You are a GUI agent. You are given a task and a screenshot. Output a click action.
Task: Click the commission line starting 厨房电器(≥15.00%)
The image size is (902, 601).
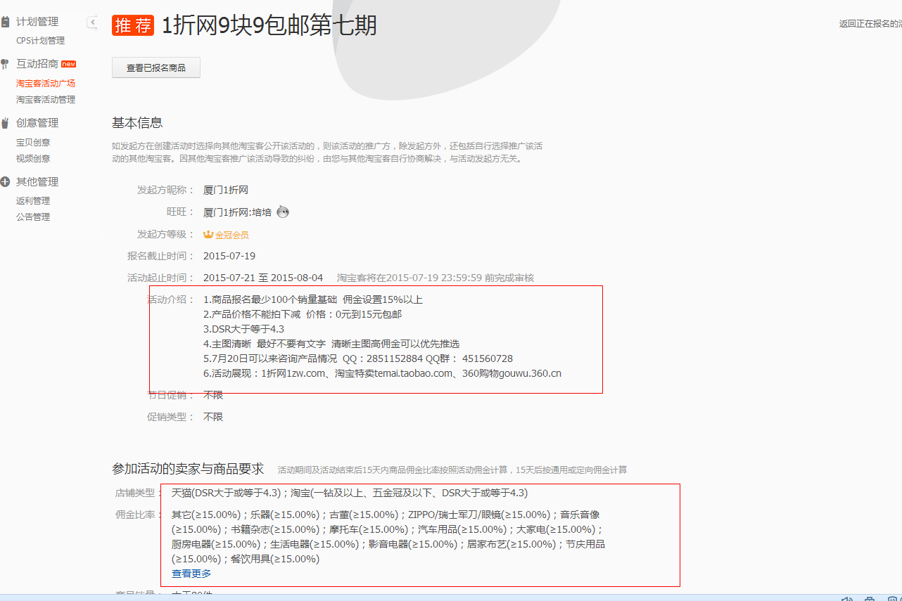pyautogui.click(x=388, y=544)
